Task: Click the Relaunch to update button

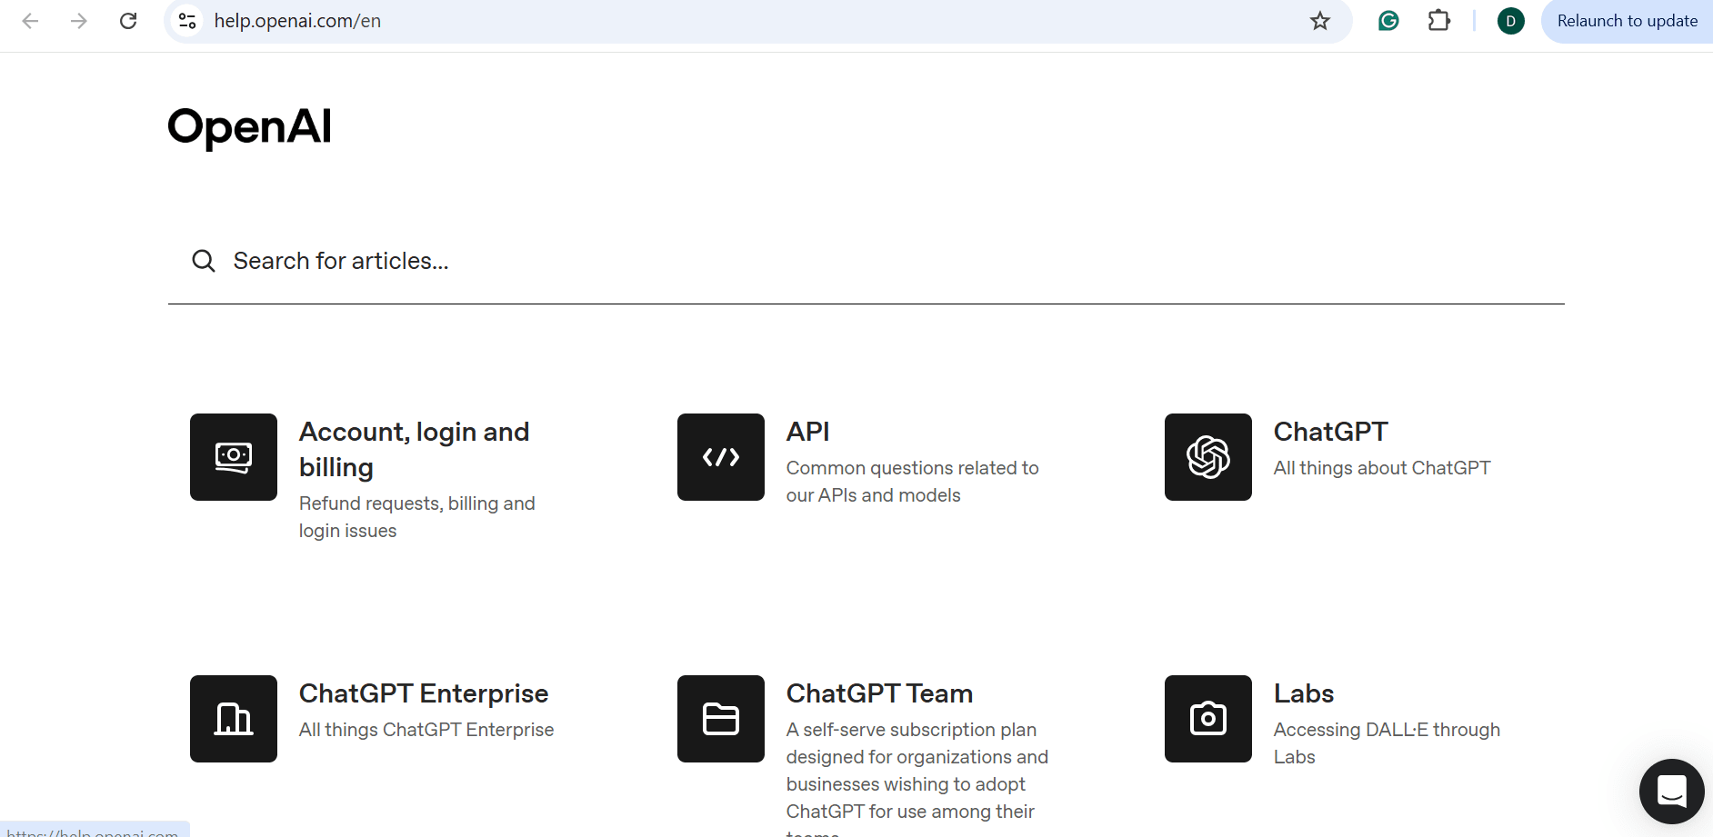Action: 1627,21
